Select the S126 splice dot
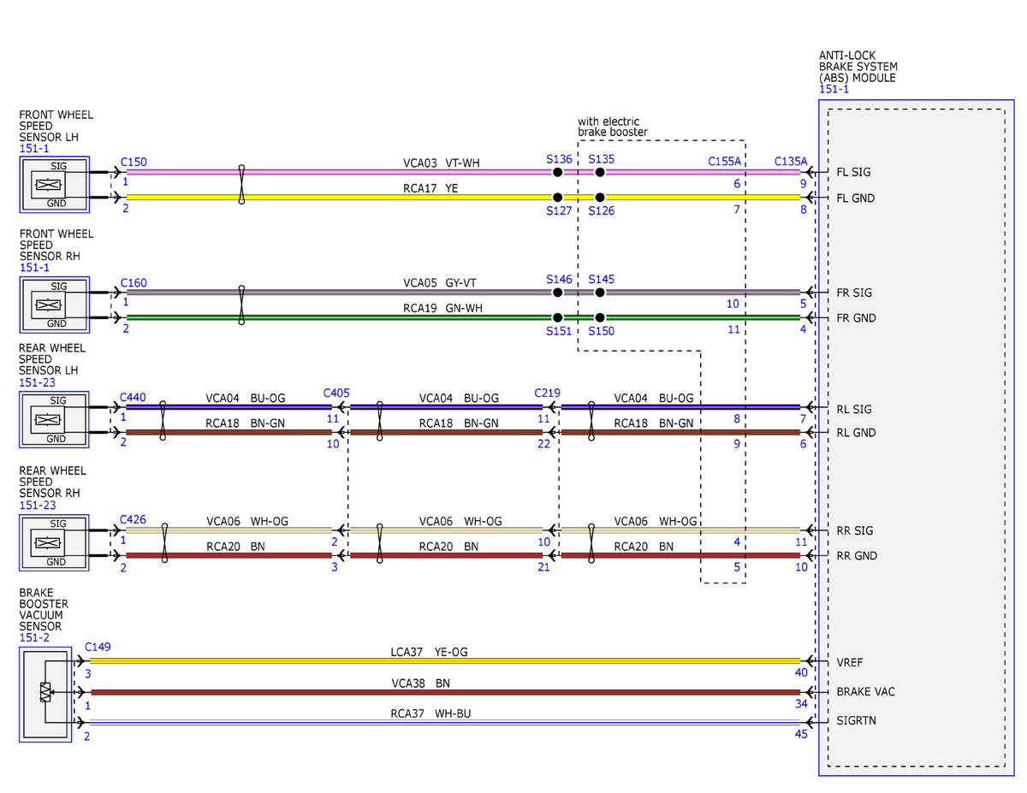Image resolution: width=1027 pixels, height=793 pixels. tap(600, 197)
